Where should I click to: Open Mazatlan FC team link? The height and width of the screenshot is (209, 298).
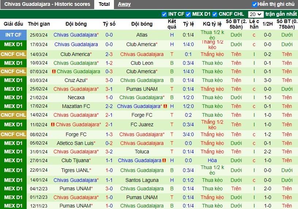[76, 106]
